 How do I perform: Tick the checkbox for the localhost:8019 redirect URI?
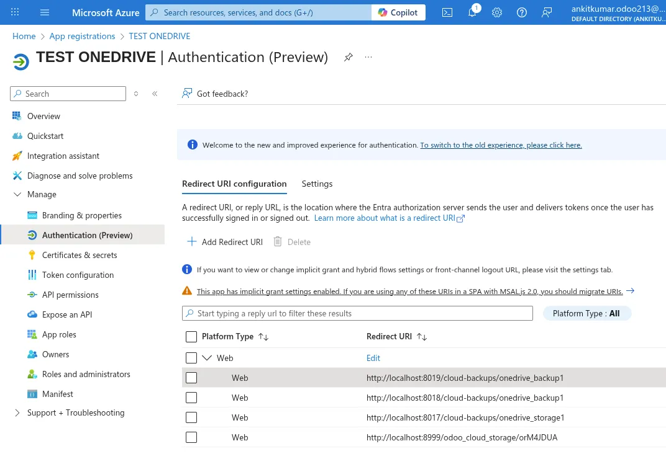click(x=191, y=378)
